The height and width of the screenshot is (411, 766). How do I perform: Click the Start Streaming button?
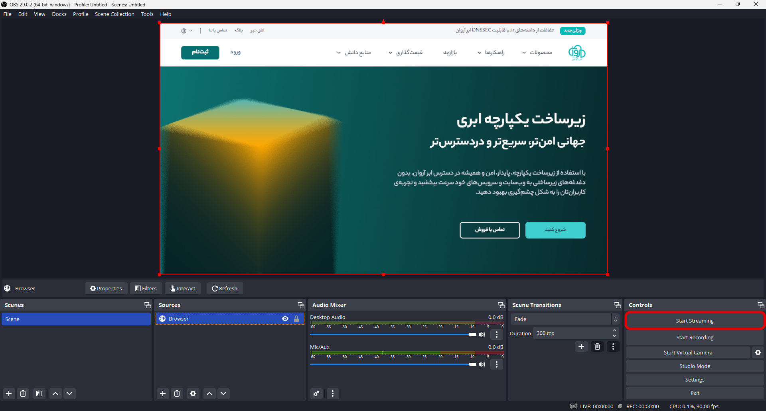pyautogui.click(x=695, y=321)
